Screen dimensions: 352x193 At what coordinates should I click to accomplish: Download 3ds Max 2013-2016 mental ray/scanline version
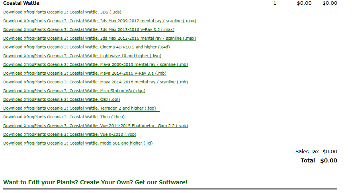click(x=100, y=38)
